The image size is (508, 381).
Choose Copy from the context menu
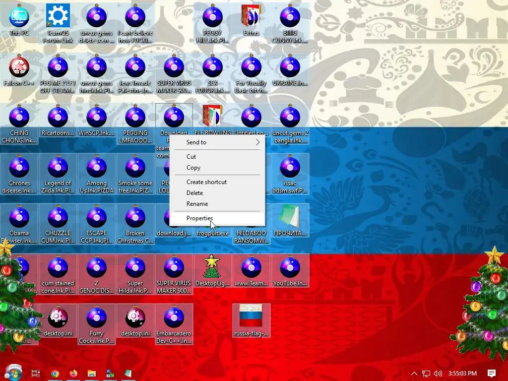(x=217, y=168)
